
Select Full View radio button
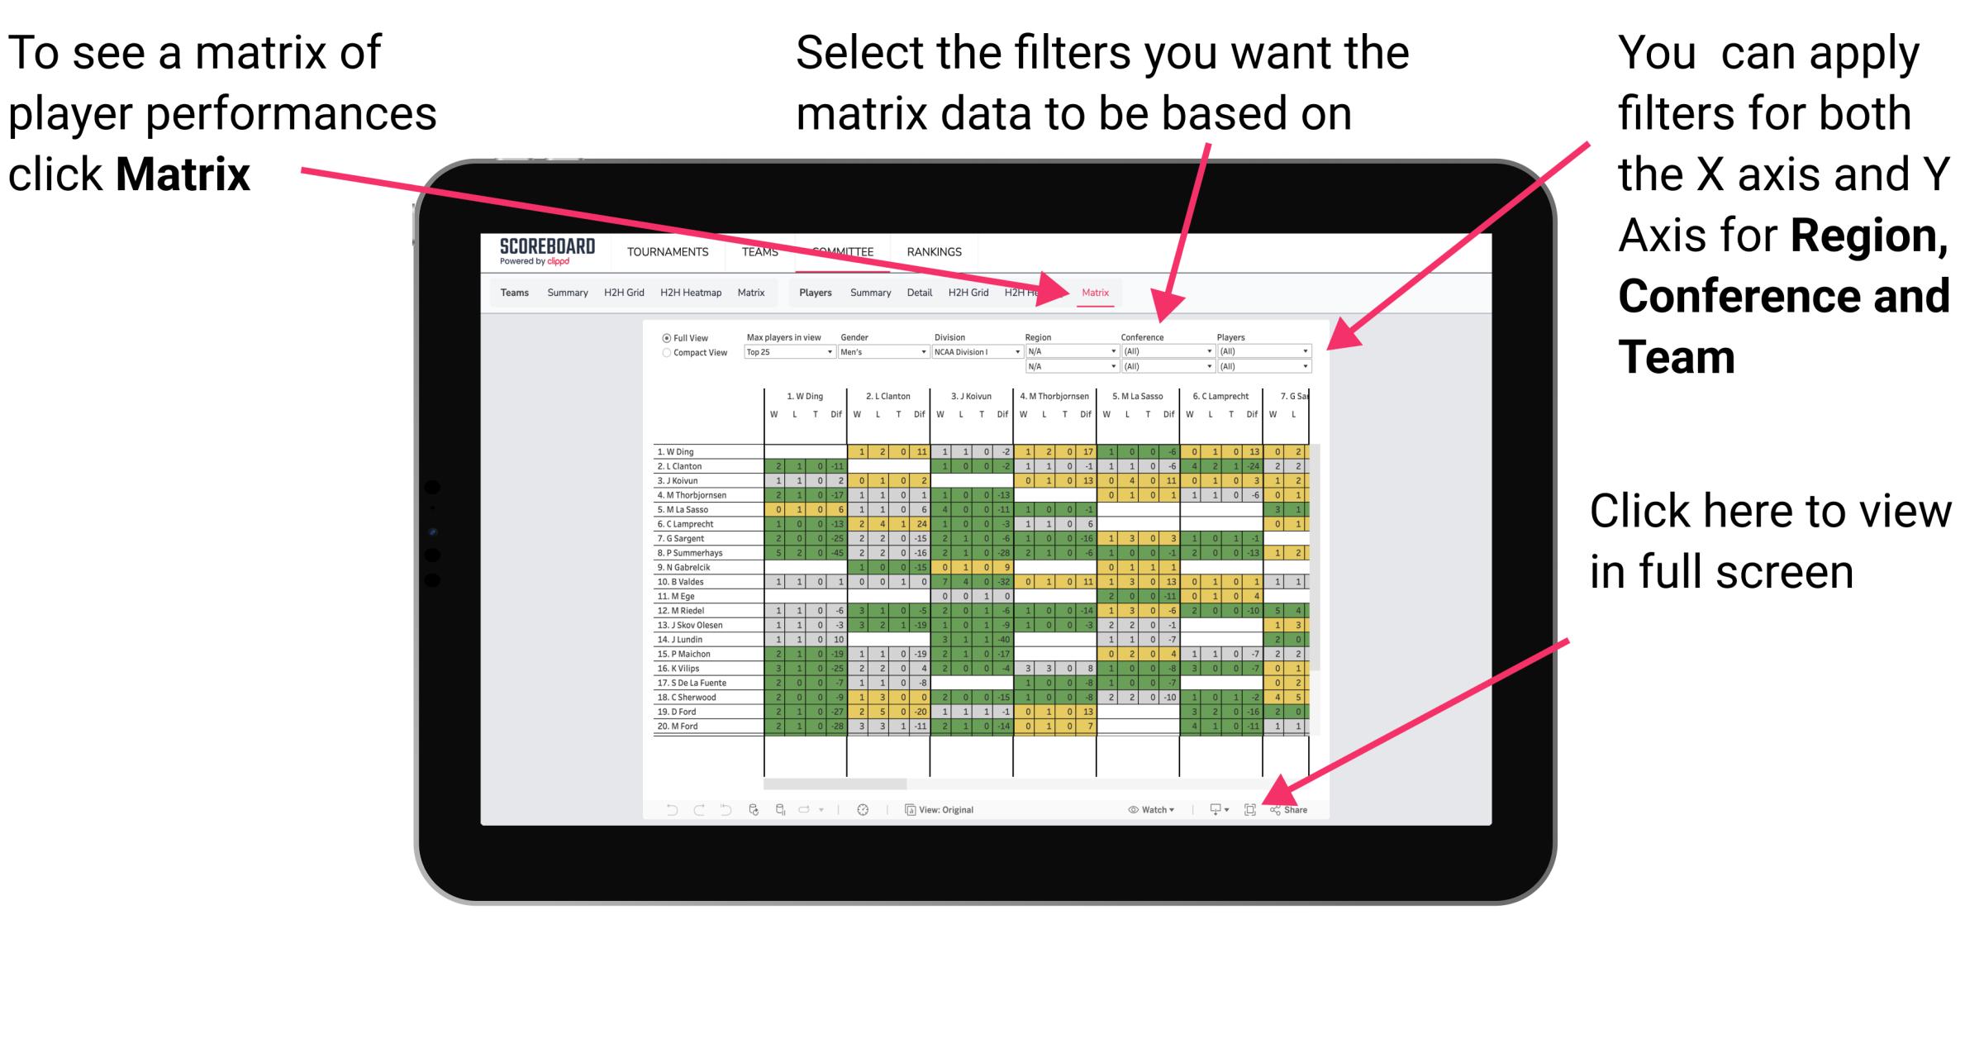pyautogui.click(x=664, y=337)
